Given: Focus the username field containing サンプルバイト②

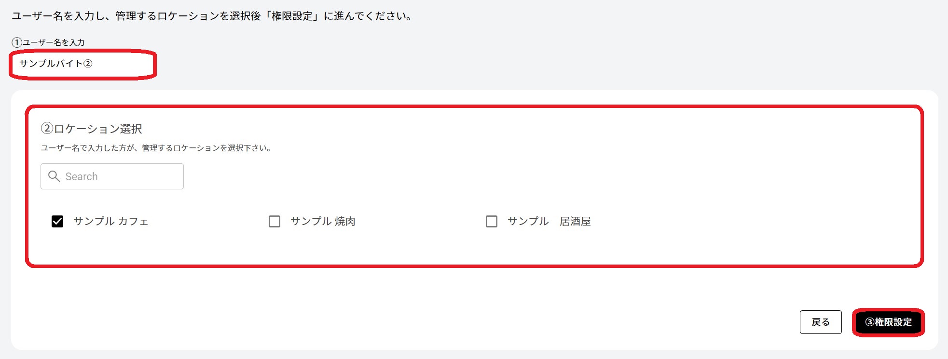Looking at the screenshot, I should click(x=82, y=64).
